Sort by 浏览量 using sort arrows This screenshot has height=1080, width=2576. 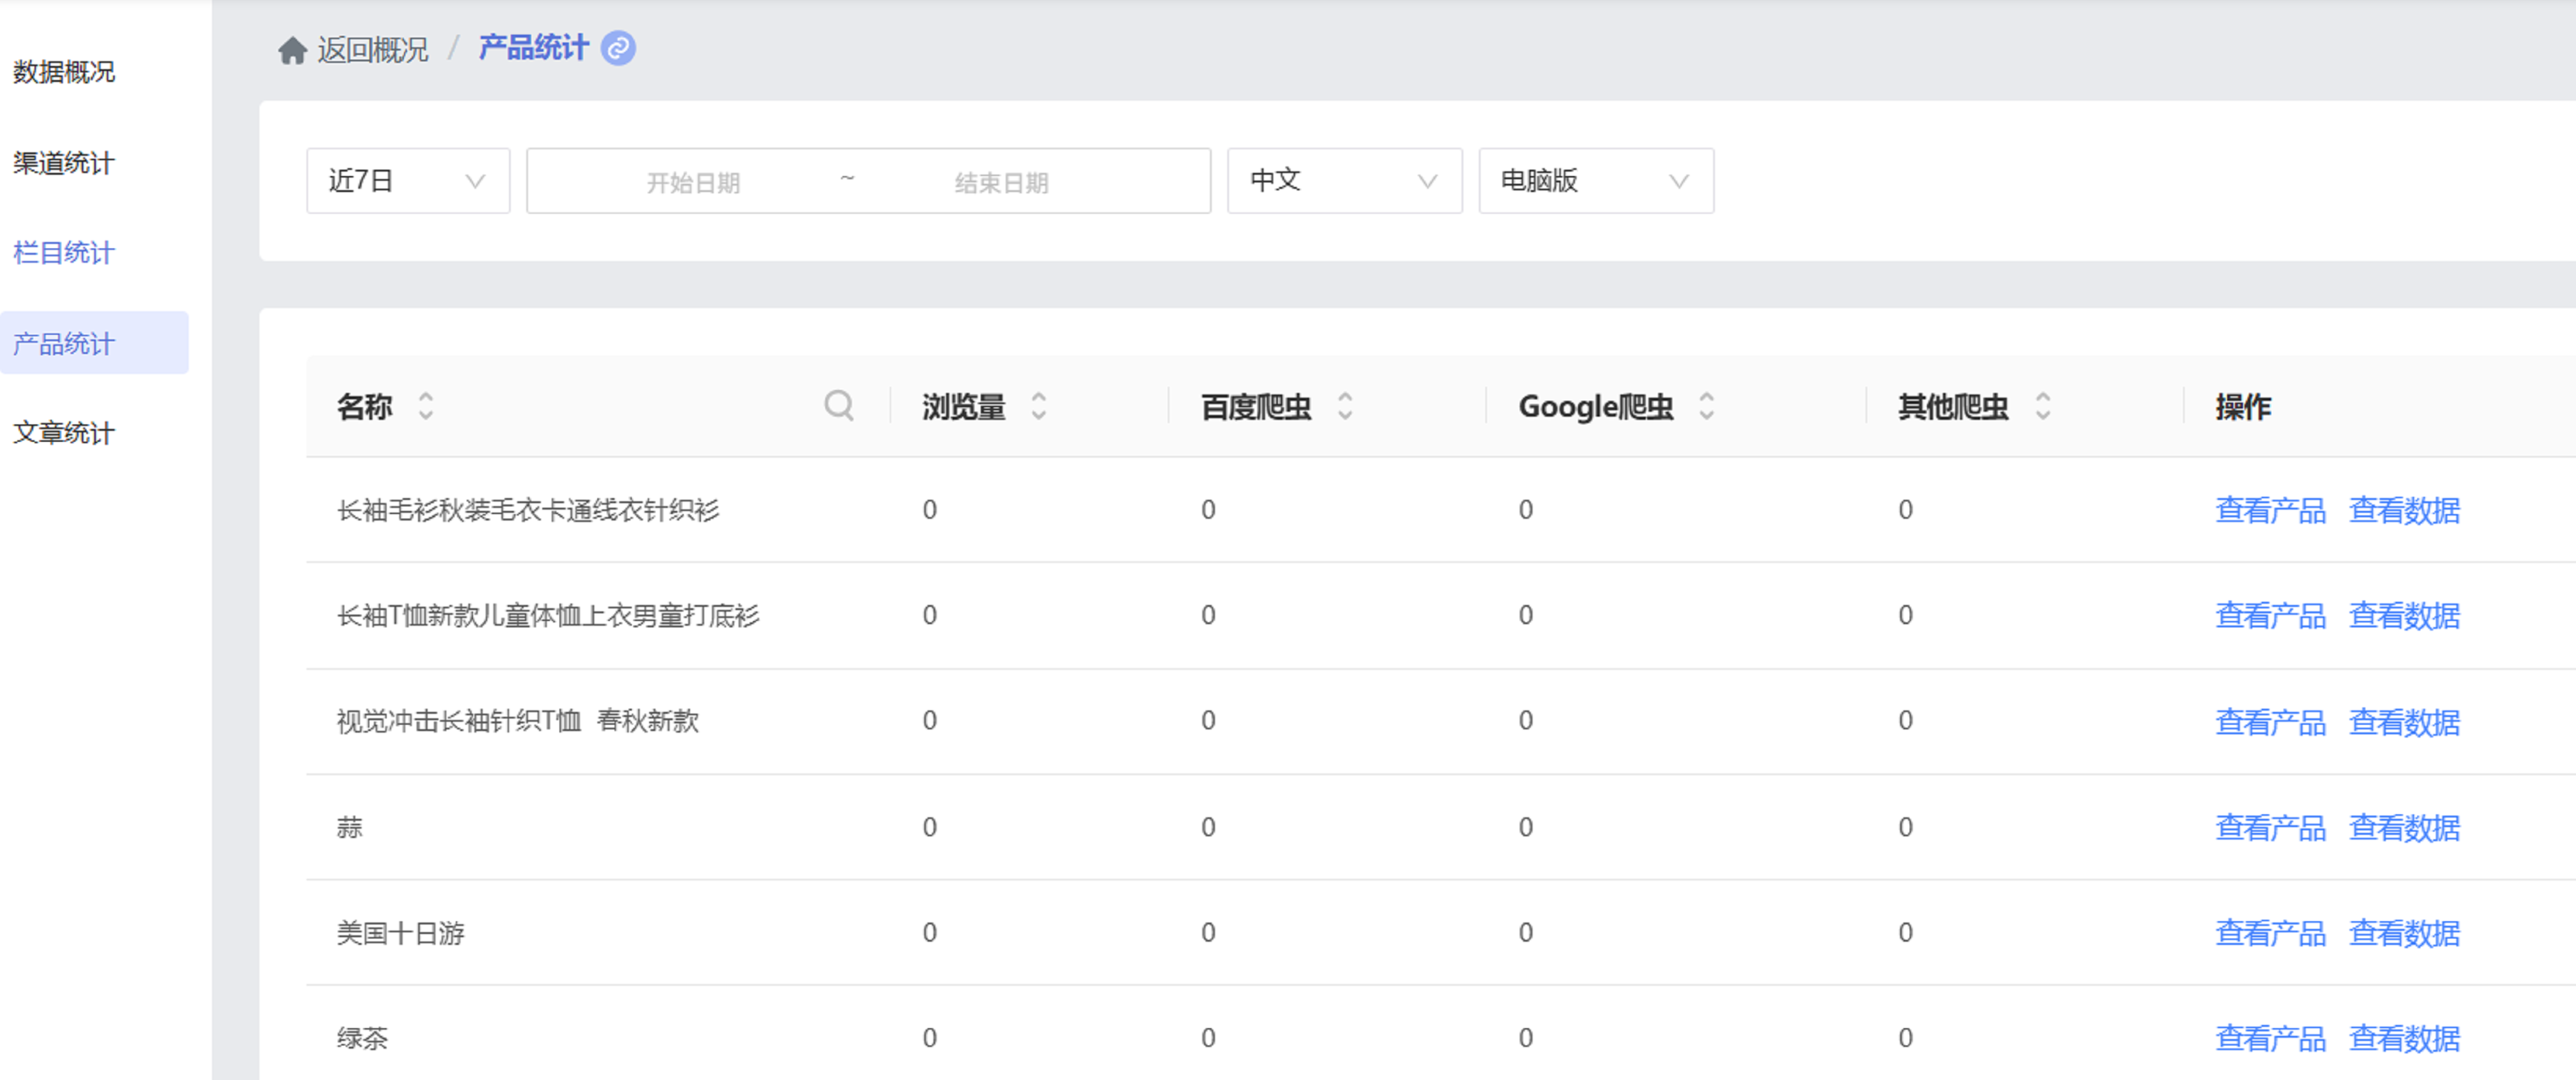tap(1038, 406)
